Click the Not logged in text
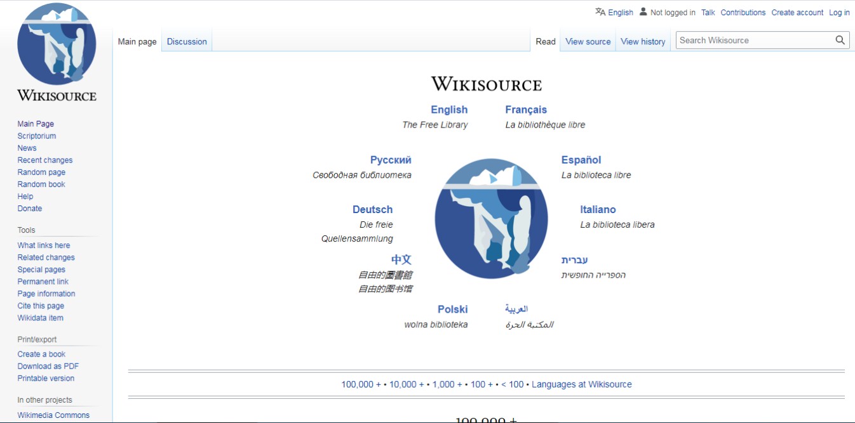Screen dimensions: 855x423 [673, 13]
